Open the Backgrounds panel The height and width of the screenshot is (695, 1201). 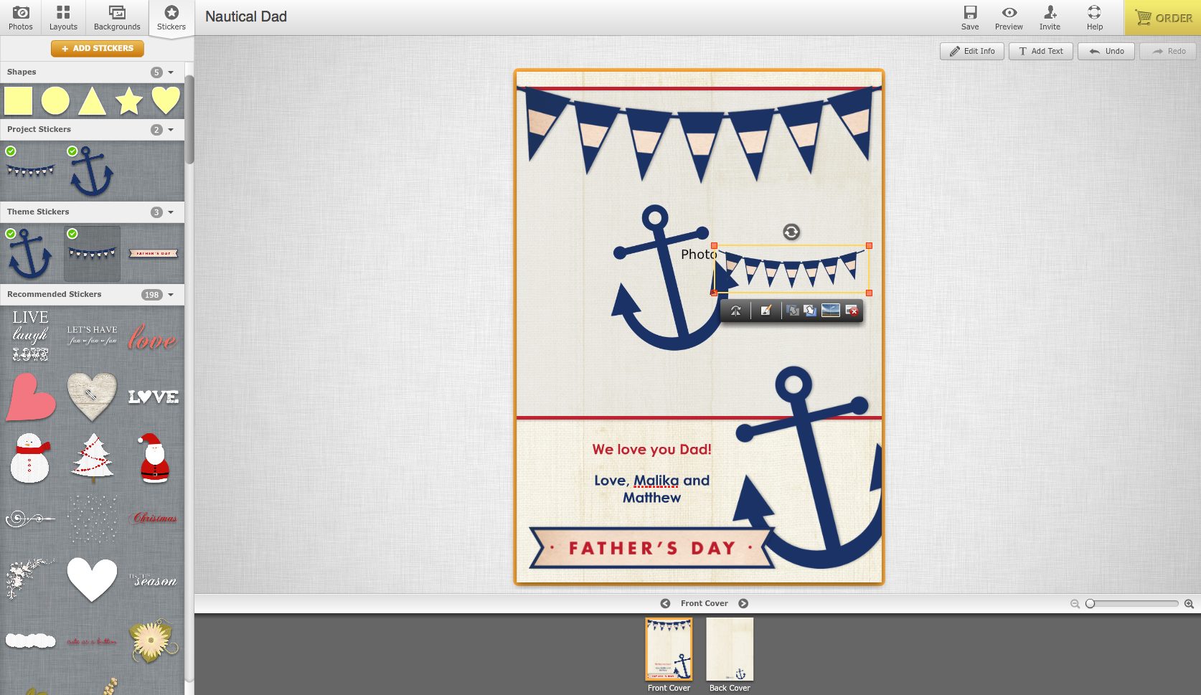click(x=116, y=17)
